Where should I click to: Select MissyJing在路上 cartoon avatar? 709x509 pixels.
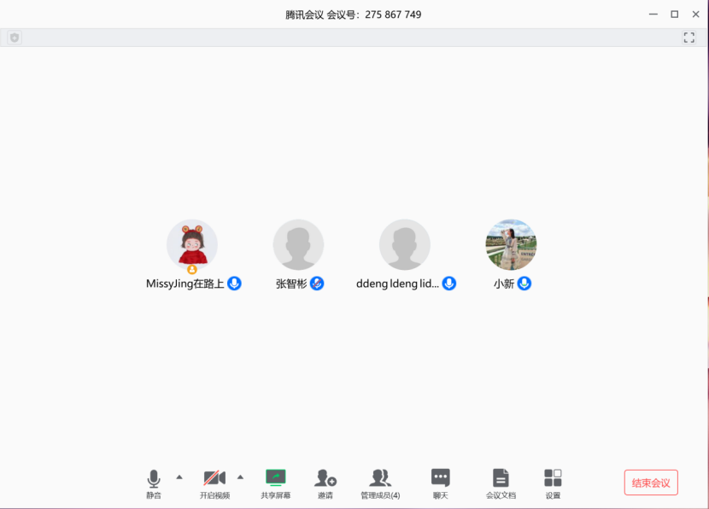click(192, 244)
